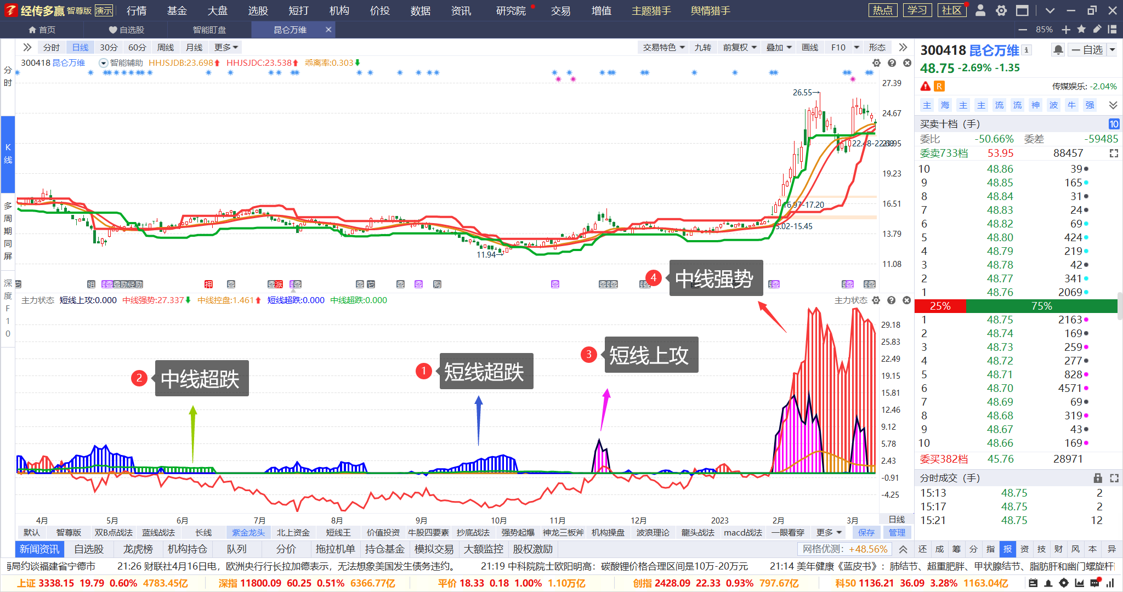Click the orange R margin-trading badge

(x=939, y=86)
